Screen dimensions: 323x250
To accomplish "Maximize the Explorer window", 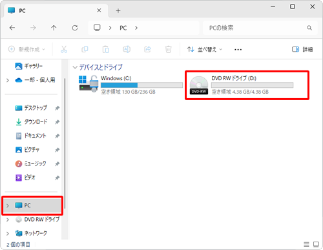I will pos(293,6).
